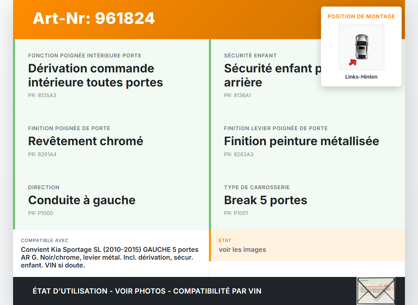Click the 'voir les images' state text

[x=242, y=250]
